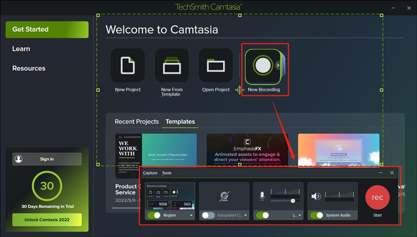Click the New Project document icon
Image resolution: width=417 pixels, height=237 pixels.
(x=128, y=65)
